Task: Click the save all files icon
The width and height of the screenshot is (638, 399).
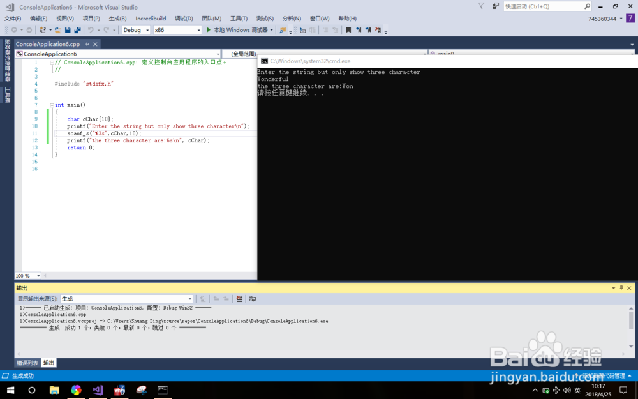Action: pyautogui.click(x=77, y=30)
